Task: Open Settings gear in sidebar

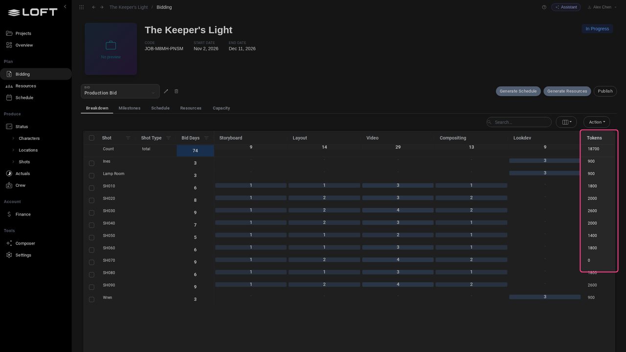Action: click(x=9, y=255)
